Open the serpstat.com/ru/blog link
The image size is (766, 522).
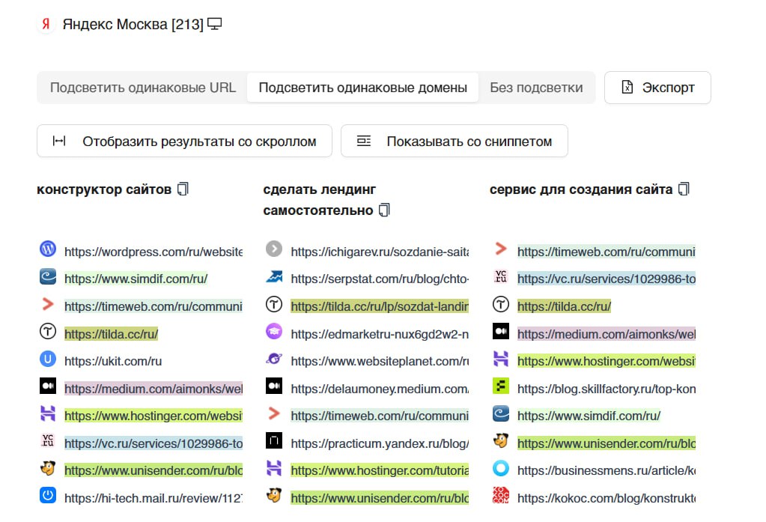[x=380, y=279]
